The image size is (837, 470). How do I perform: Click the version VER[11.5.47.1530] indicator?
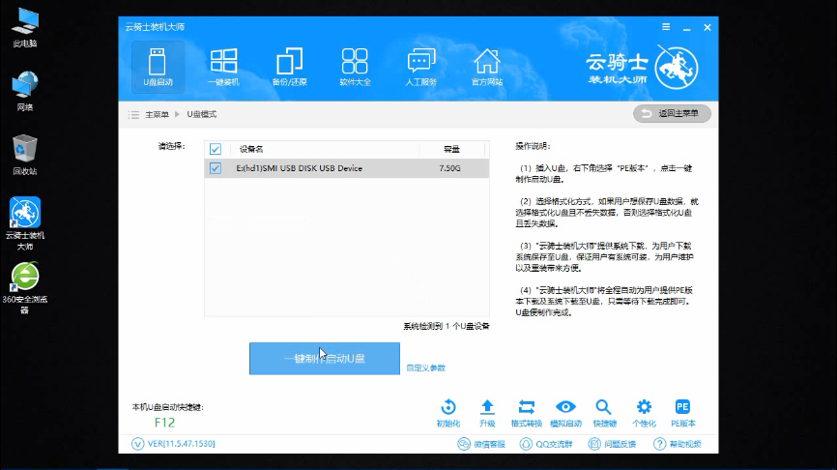[173, 444]
